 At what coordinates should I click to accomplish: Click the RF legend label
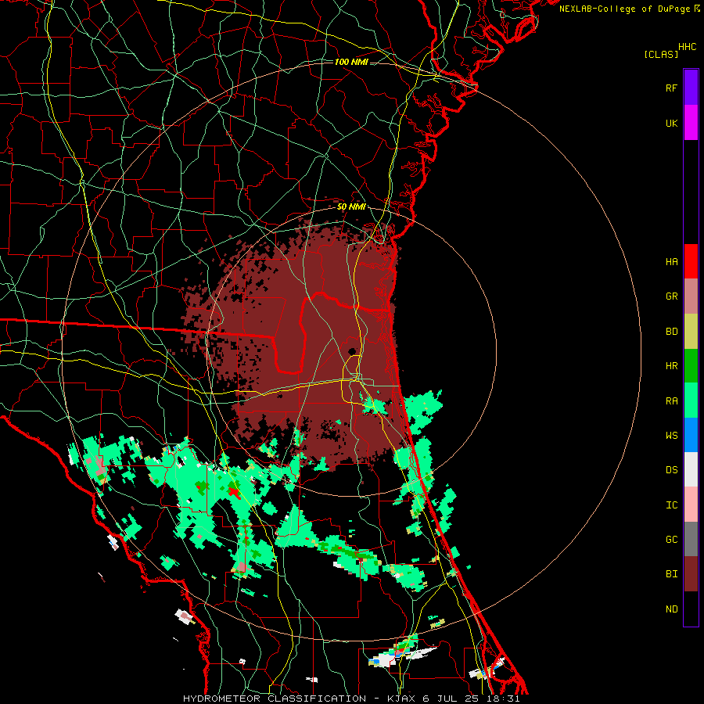coord(671,88)
